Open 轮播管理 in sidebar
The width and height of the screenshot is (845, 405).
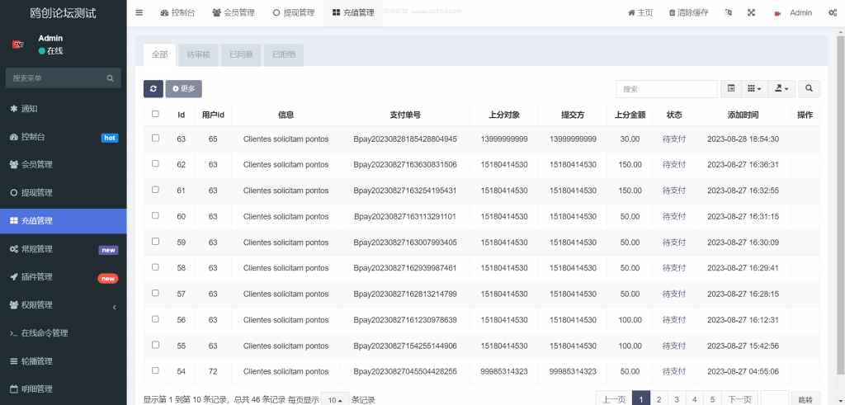(64, 361)
